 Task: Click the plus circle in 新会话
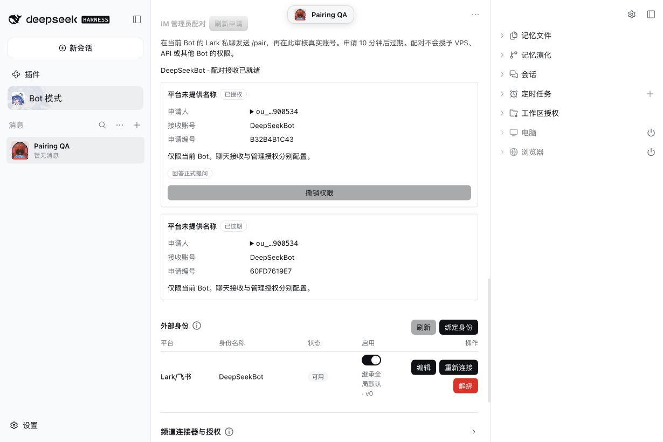tap(63, 48)
